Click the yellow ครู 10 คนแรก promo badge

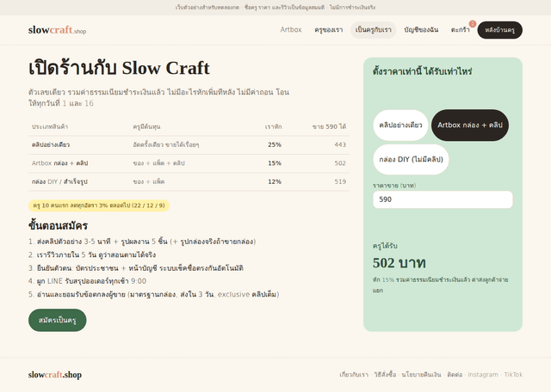(99, 205)
